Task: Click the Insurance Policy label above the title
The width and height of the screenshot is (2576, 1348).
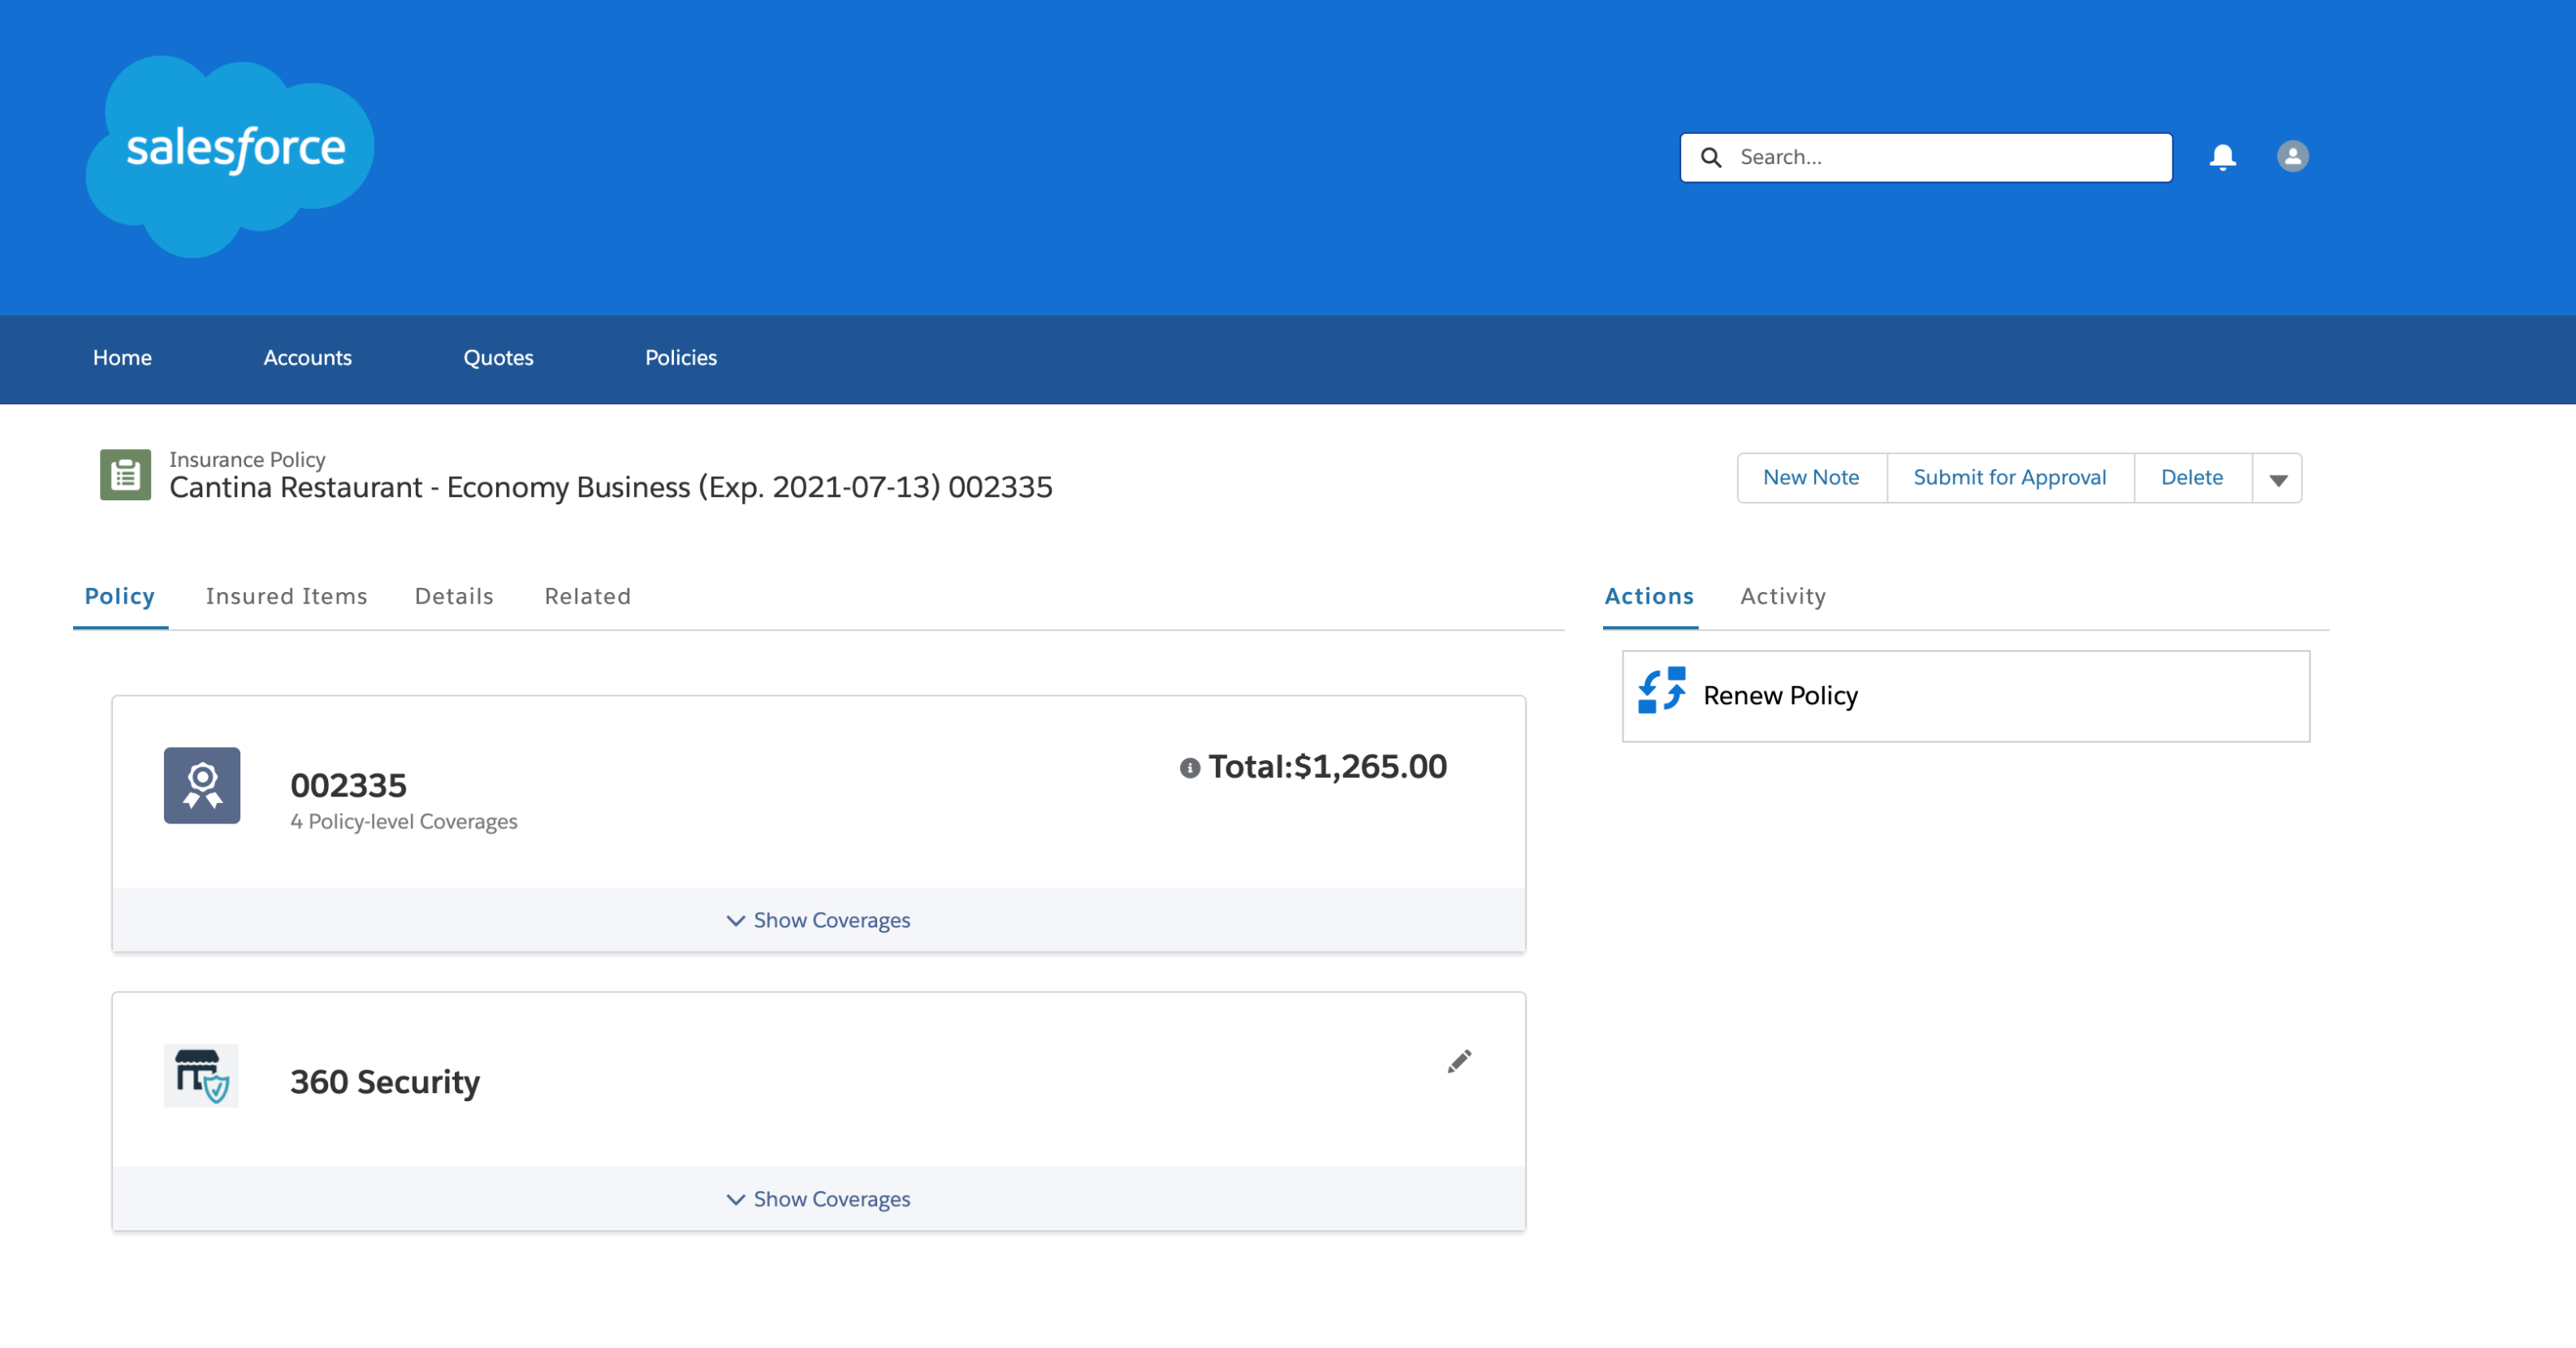Action: click(247, 459)
